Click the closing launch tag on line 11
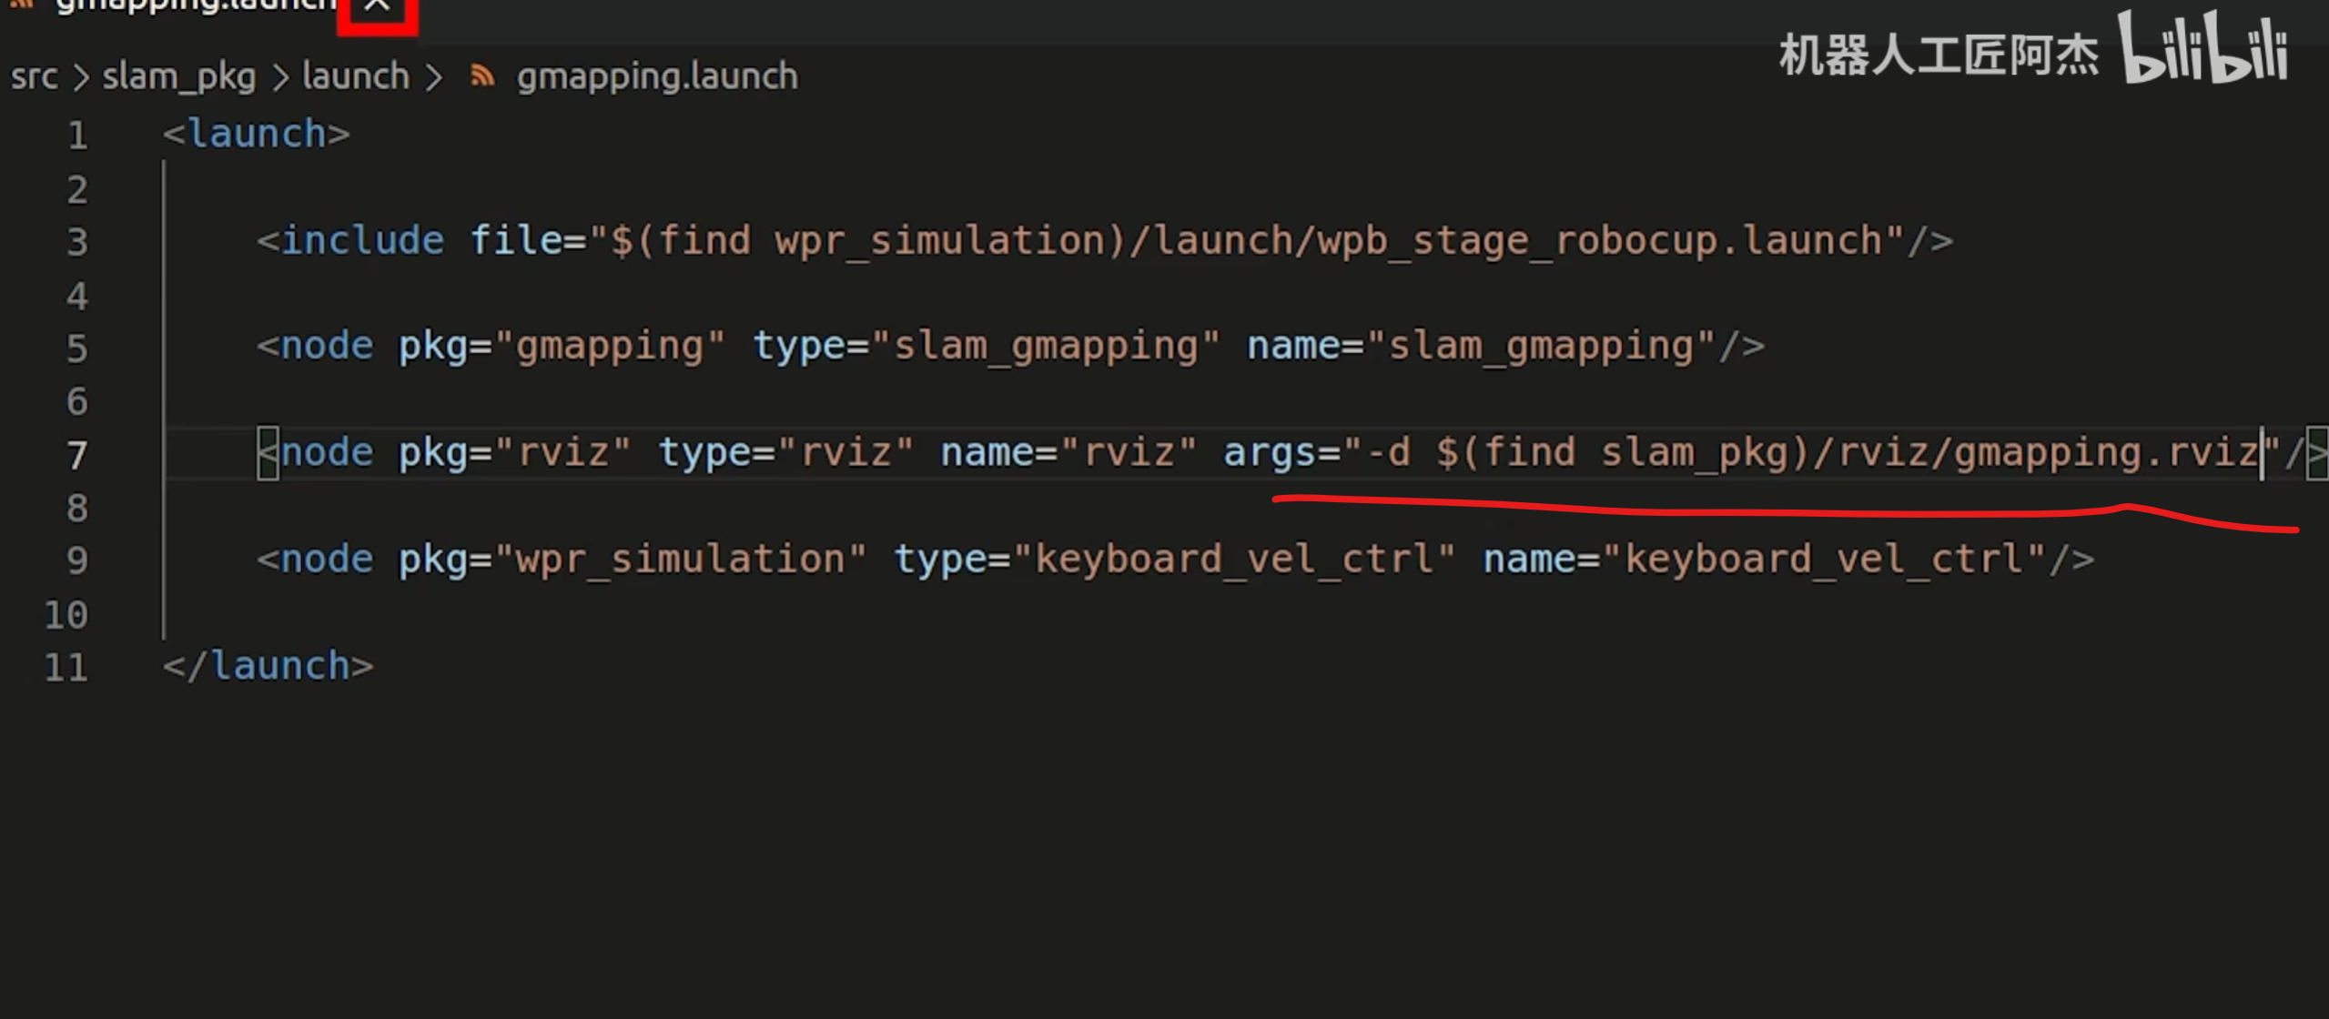Screen dimensions: 2329x1019 pos(268,666)
